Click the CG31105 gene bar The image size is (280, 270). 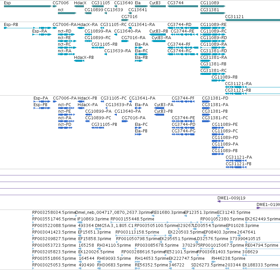[x=97, y=6]
